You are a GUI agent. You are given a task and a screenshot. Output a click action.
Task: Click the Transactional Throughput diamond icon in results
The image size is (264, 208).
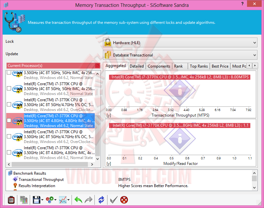click(x=15, y=179)
